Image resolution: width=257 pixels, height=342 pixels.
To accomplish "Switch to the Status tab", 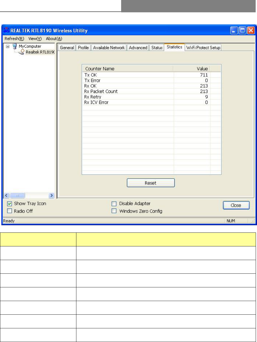I will [157, 48].
